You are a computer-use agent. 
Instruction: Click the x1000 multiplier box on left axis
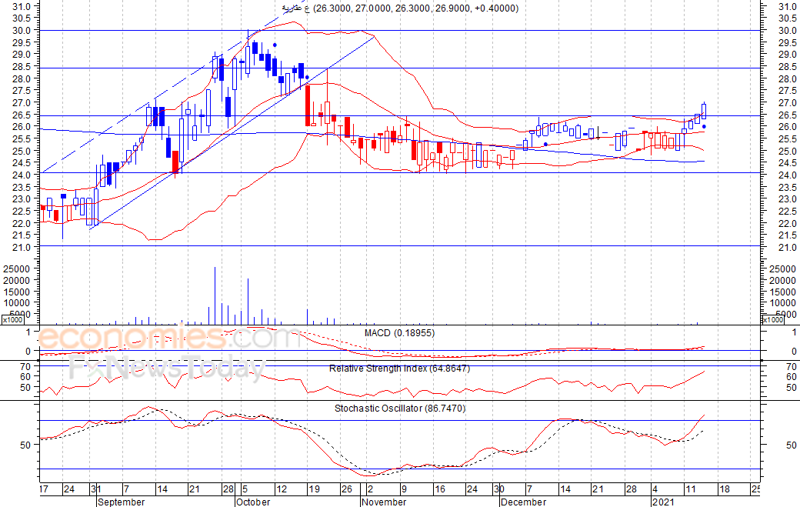click(13, 319)
